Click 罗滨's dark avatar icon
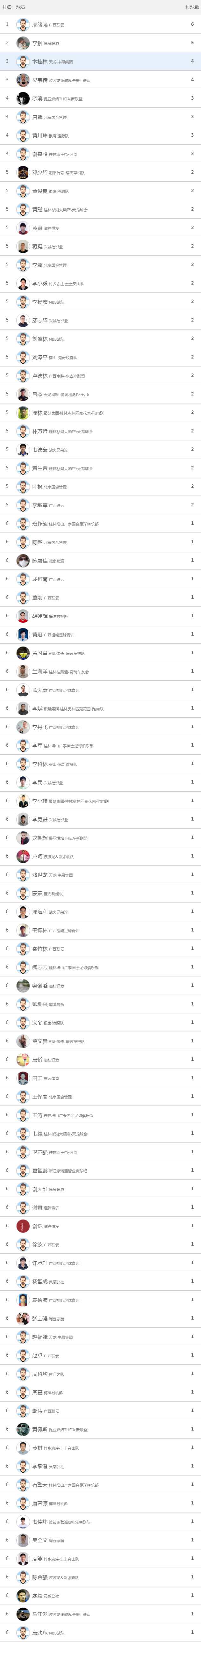Image resolution: width=201 pixels, height=1653 pixels. (x=23, y=99)
